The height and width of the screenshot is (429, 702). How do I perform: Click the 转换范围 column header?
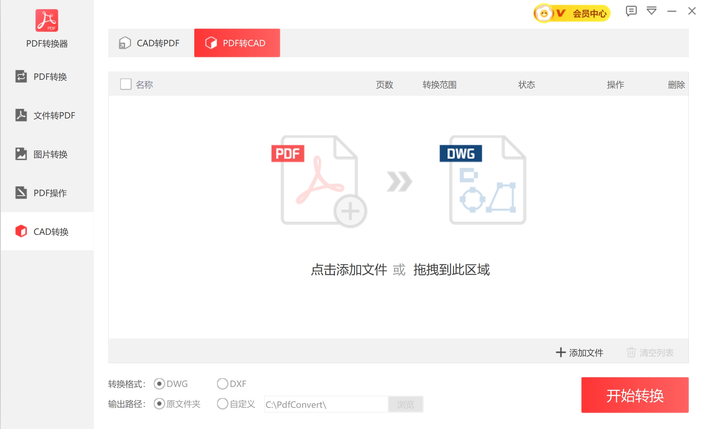coord(439,85)
